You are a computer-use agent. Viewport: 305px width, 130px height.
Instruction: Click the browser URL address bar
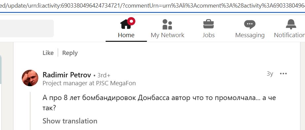pyautogui.click(x=152, y=6)
